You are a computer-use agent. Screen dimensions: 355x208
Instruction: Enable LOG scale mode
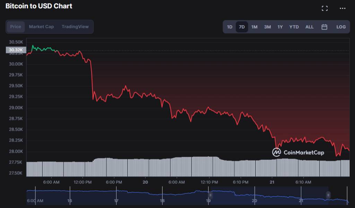point(341,27)
